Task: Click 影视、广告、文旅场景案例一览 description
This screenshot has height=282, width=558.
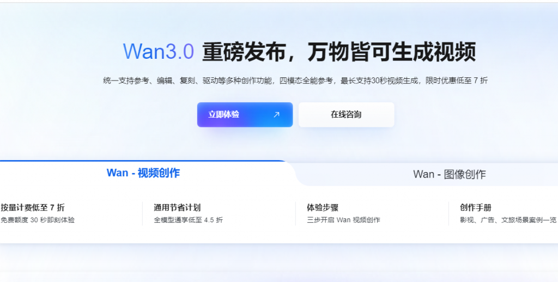Action: pyautogui.click(x=508, y=220)
